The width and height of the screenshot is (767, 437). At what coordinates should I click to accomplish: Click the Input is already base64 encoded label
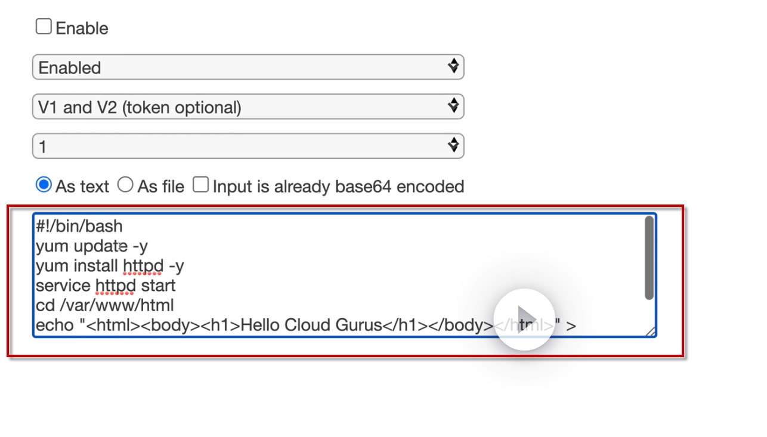[338, 187]
